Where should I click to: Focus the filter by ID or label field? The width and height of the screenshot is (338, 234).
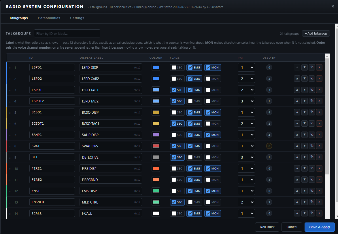click(67, 33)
